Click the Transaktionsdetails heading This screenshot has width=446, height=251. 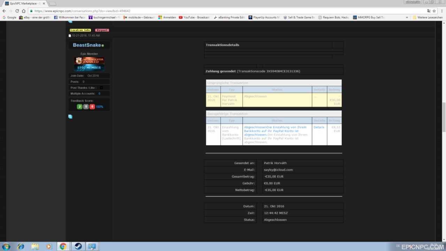point(222,45)
